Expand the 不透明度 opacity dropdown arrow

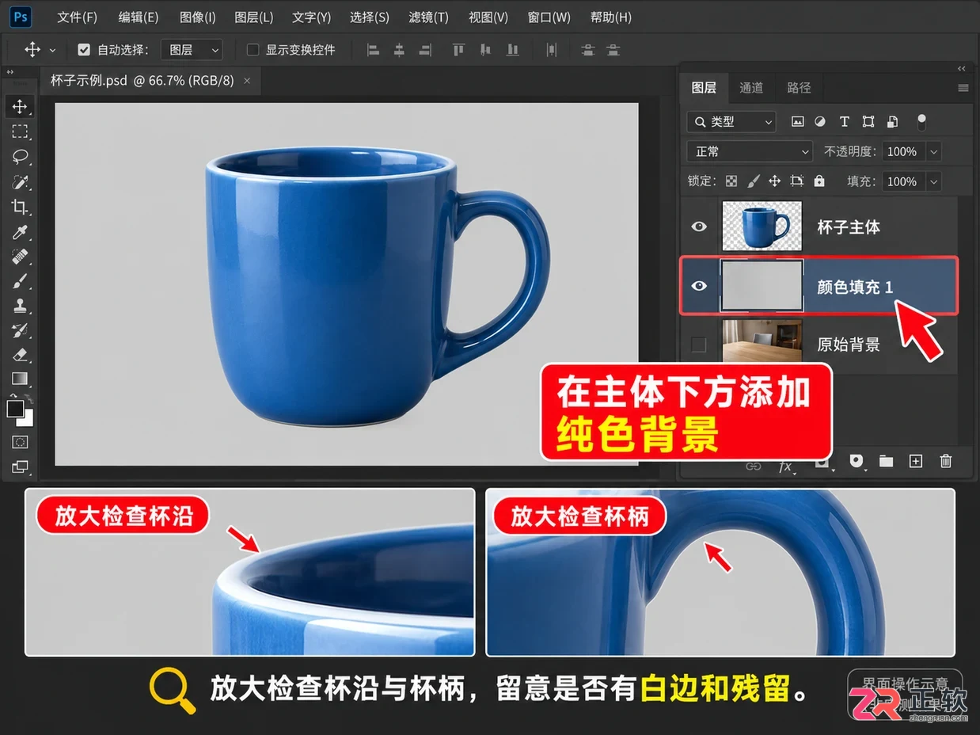(933, 151)
